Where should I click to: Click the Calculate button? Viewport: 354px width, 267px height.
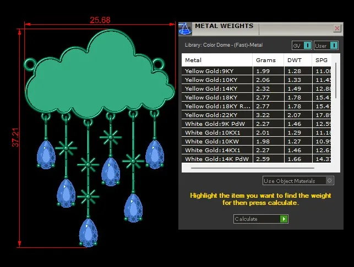click(x=261, y=219)
